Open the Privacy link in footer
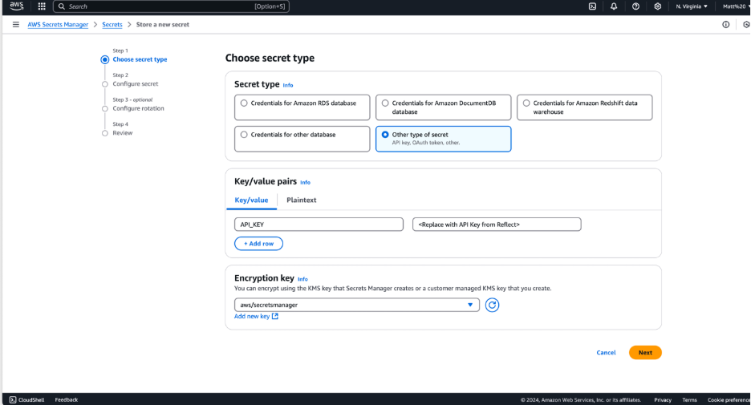751x405 pixels. [x=663, y=399]
